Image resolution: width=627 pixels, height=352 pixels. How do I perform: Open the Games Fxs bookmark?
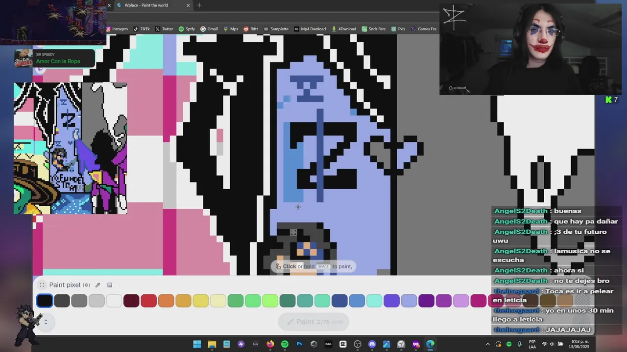pos(423,29)
